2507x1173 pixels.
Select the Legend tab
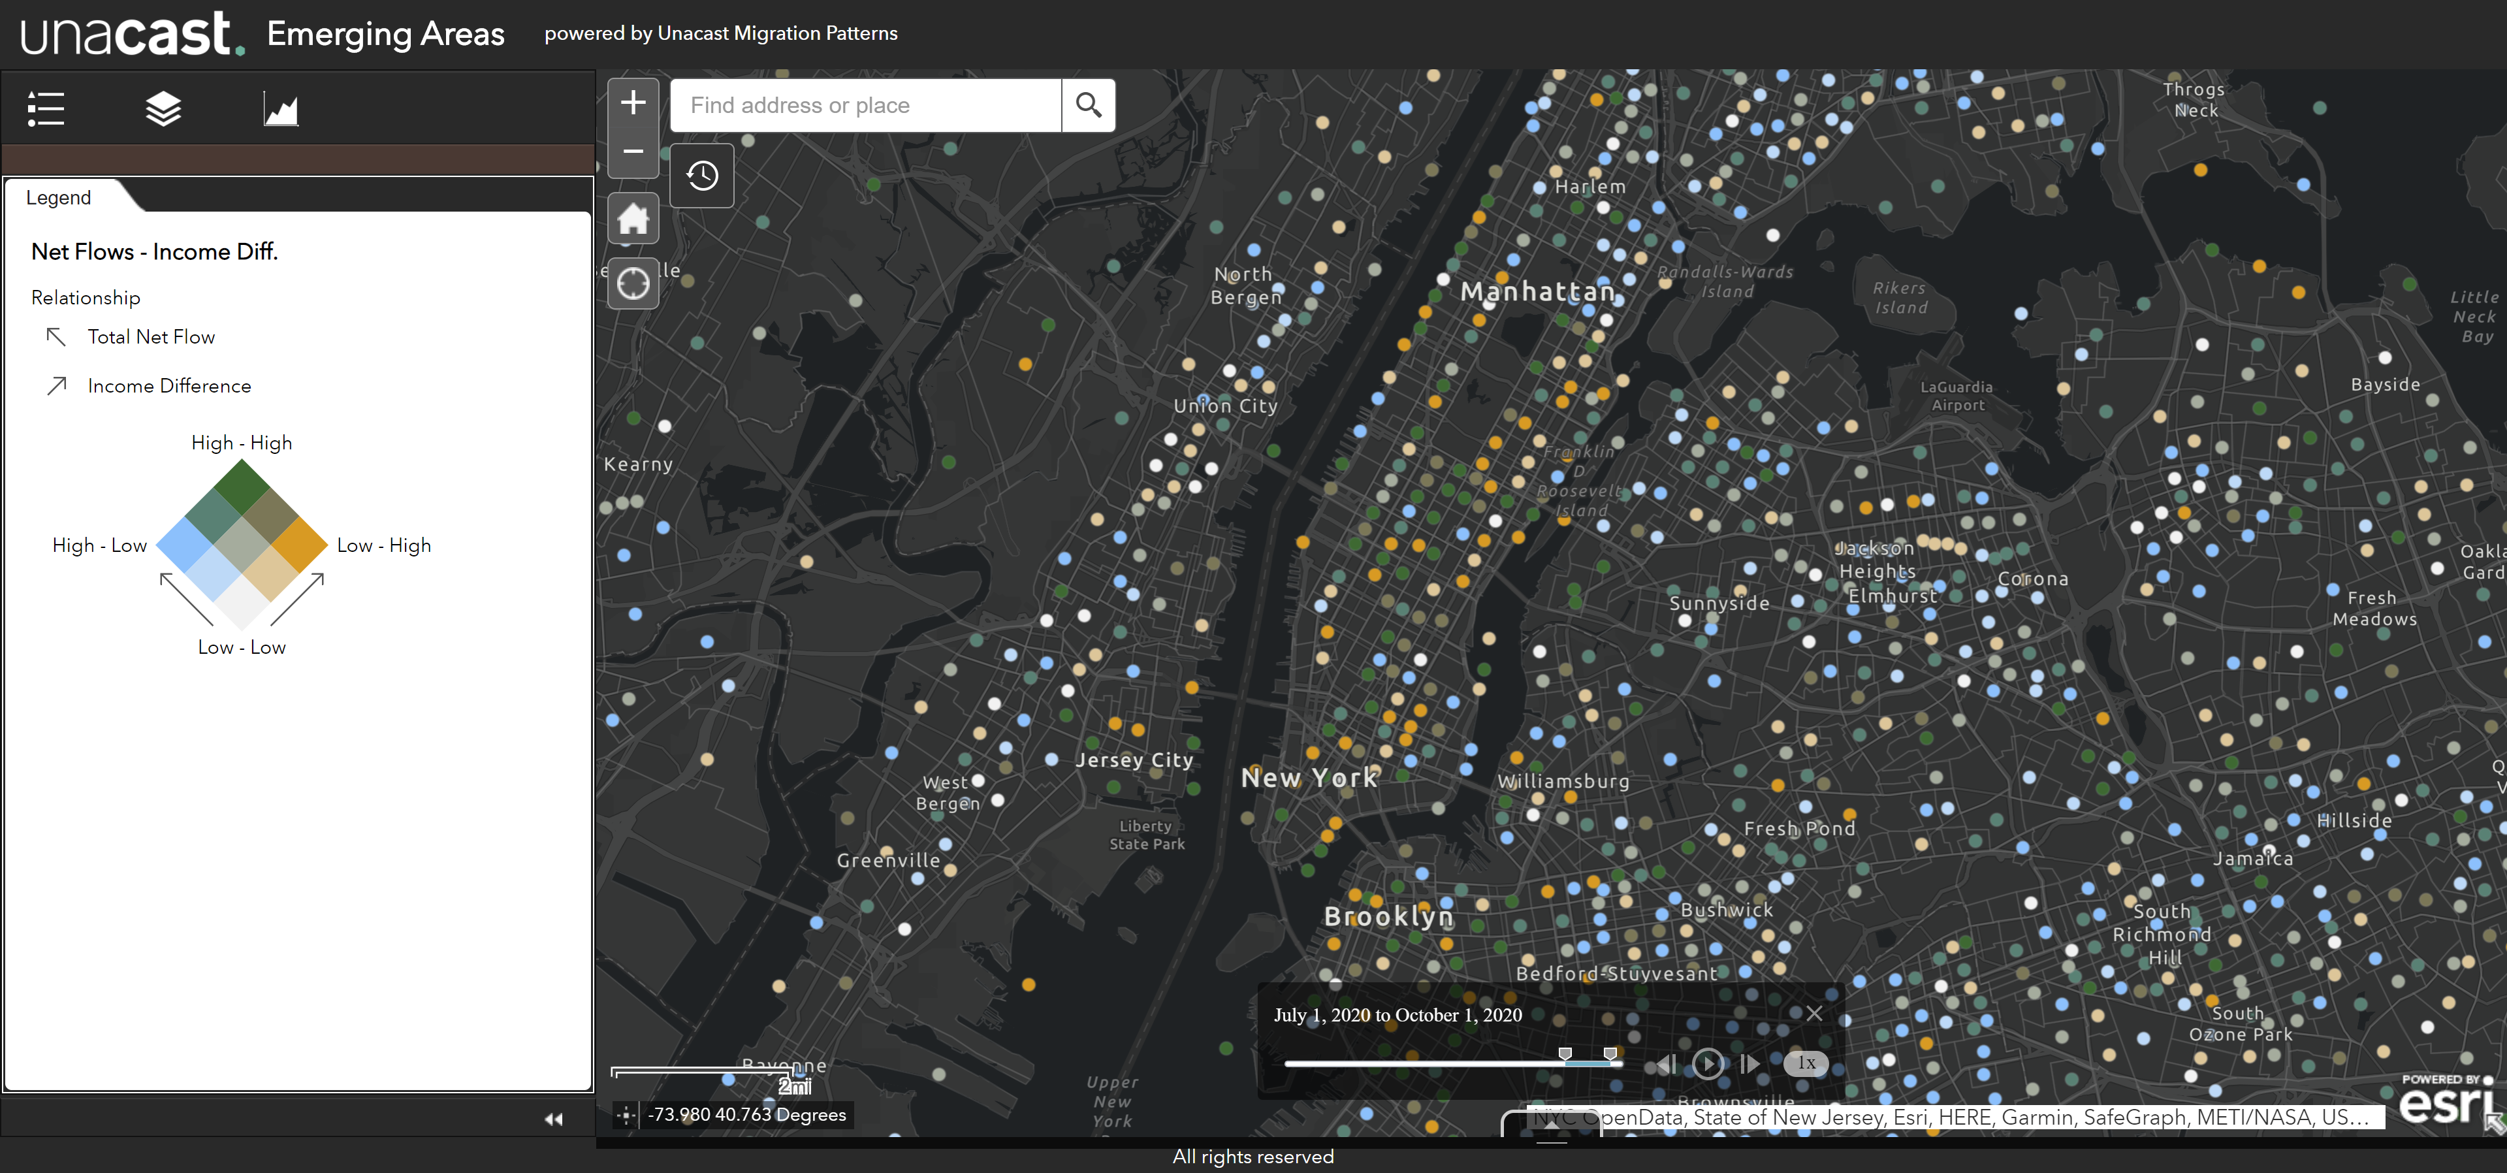[59, 198]
